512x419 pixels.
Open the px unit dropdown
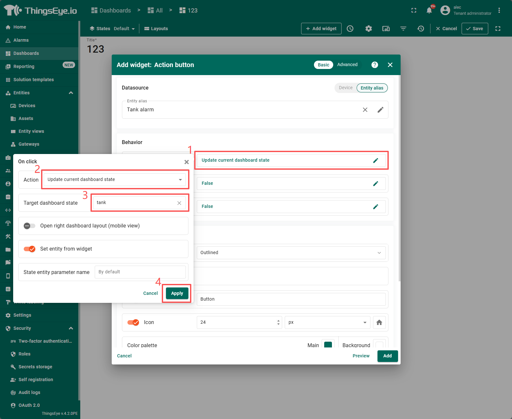pos(327,322)
